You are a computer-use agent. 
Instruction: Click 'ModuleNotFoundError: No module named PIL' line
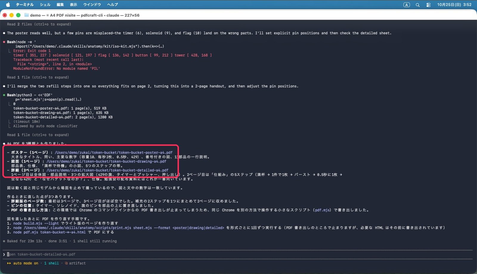click(x=57, y=68)
